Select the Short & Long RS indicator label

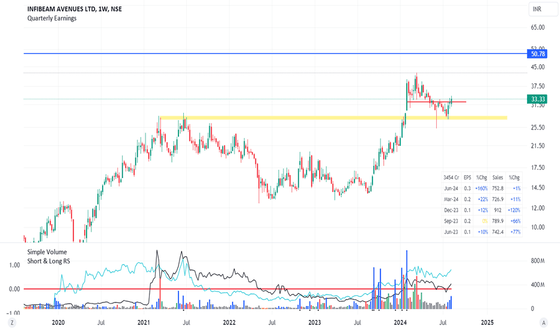point(49,261)
